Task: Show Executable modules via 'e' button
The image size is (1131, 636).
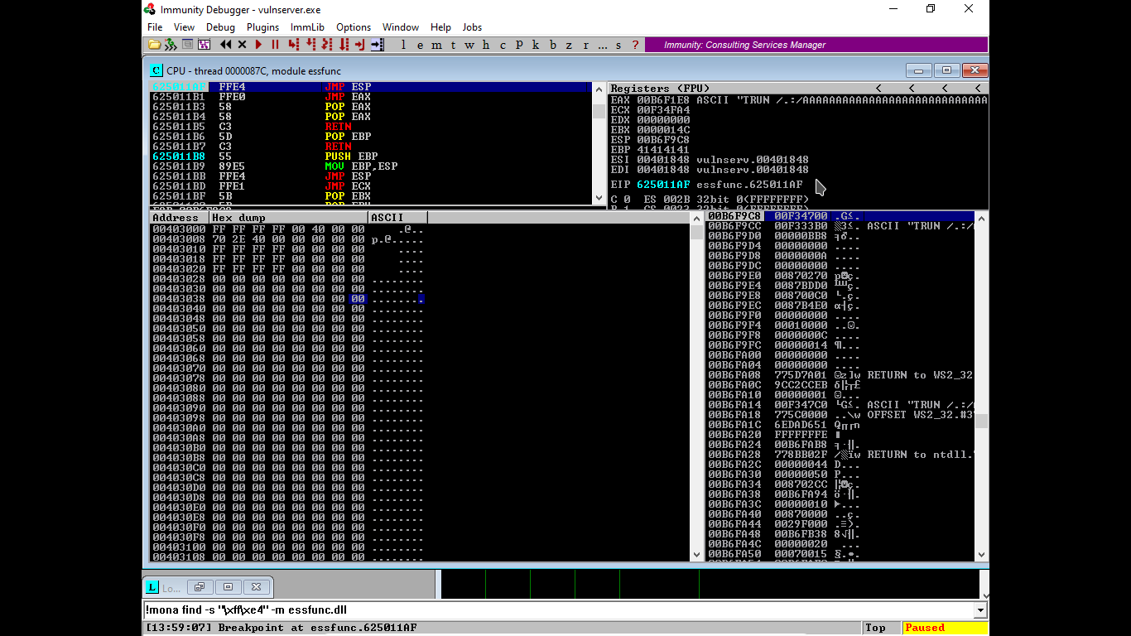Action: click(x=420, y=45)
